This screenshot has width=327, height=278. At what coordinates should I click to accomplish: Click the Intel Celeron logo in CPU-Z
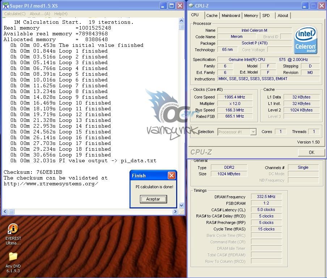tap(306, 40)
